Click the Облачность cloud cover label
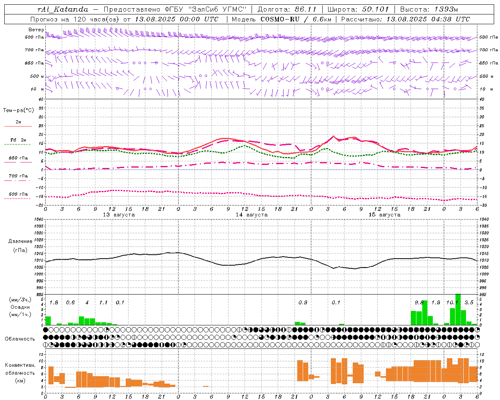Image resolution: width=500 pixels, height=400 pixels. pos(20,339)
